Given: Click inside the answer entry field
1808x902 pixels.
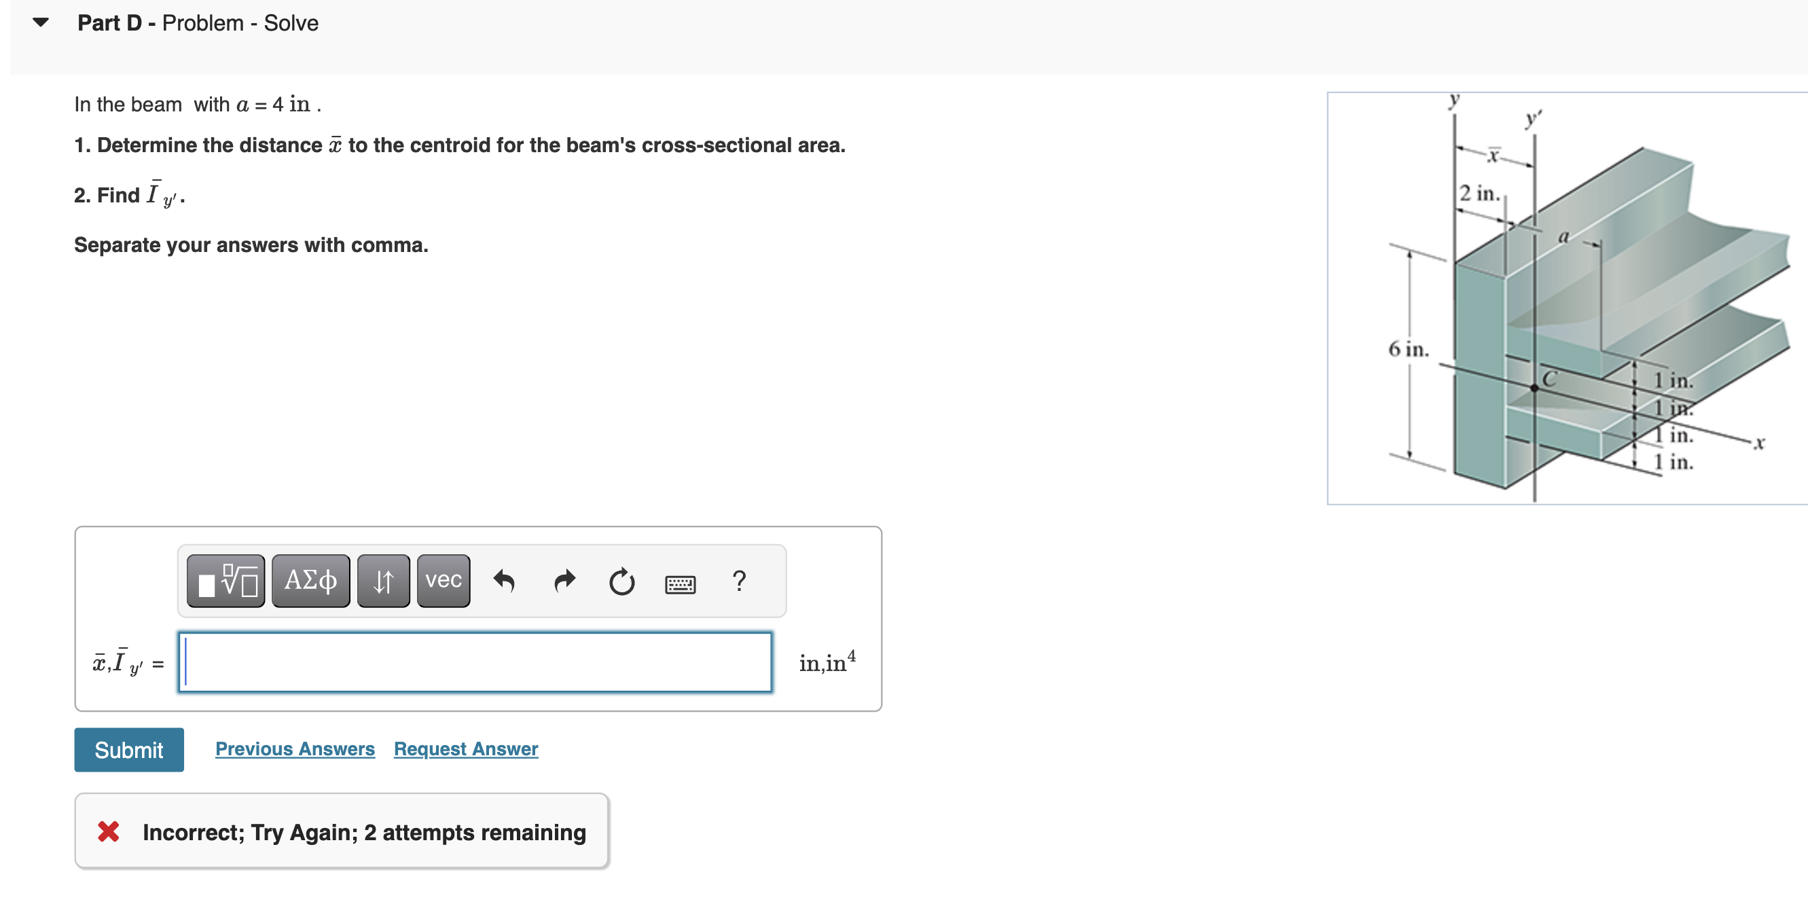Looking at the screenshot, I should pyautogui.click(x=475, y=662).
